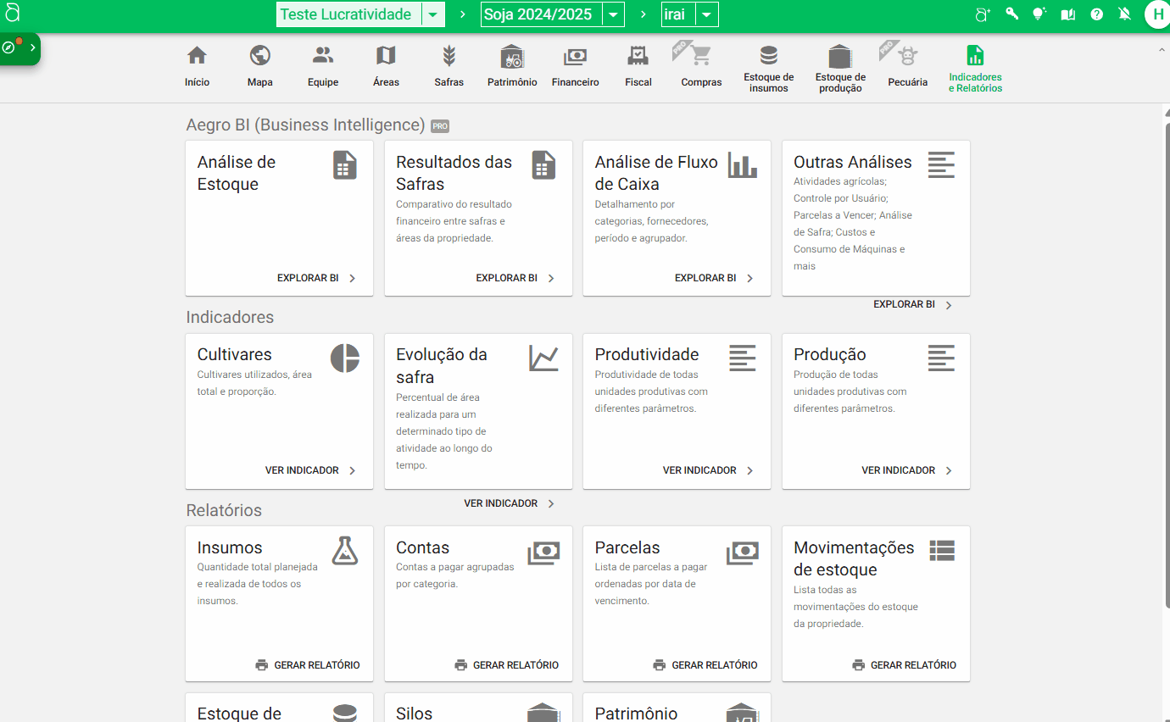Open the Pecuária cattle module
1170x722 pixels.
907,66
